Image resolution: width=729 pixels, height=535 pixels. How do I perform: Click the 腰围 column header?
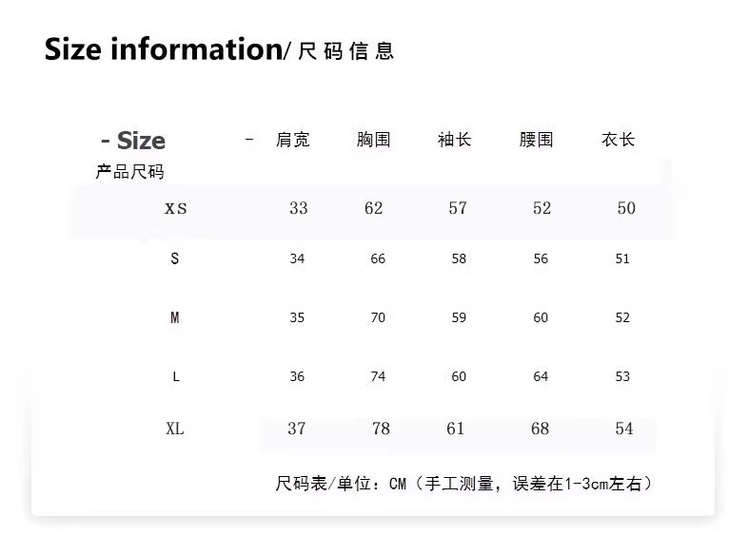pos(536,140)
